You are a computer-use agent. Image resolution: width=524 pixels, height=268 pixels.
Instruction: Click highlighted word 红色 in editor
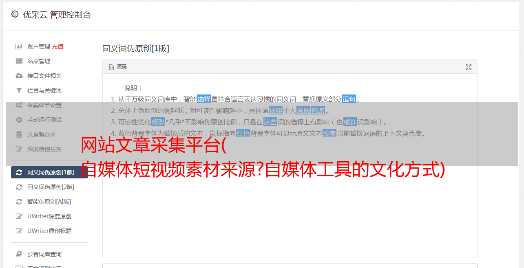(x=243, y=133)
